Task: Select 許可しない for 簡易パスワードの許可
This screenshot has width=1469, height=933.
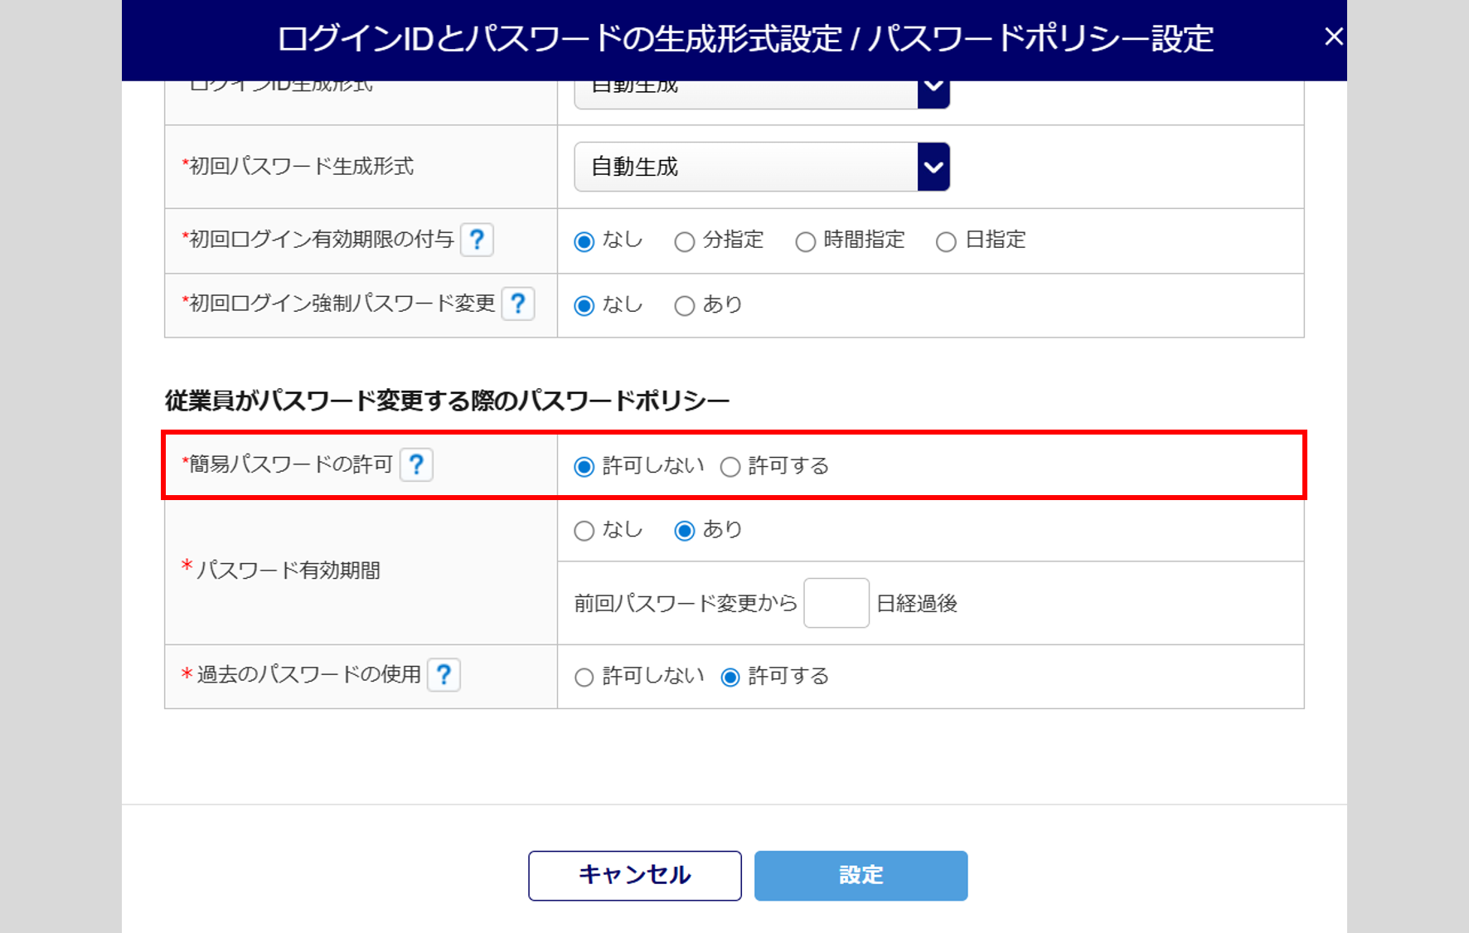Action: pyautogui.click(x=584, y=467)
